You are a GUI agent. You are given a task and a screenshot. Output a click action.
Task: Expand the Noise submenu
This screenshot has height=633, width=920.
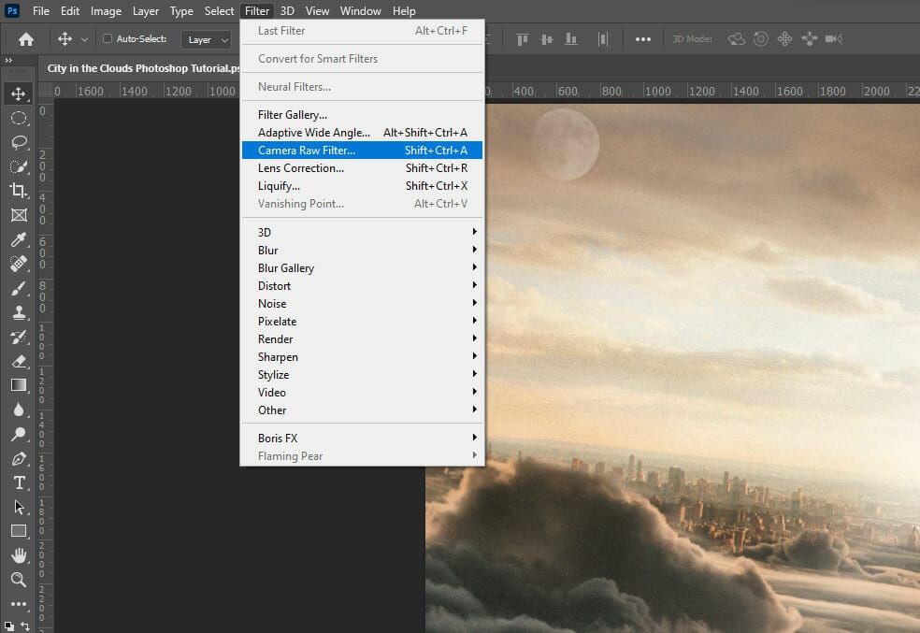coord(362,303)
